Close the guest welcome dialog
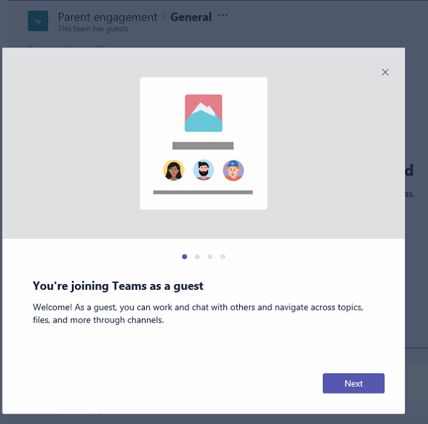The height and width of the screenshot is (424, 428). (x=385, y=72)
